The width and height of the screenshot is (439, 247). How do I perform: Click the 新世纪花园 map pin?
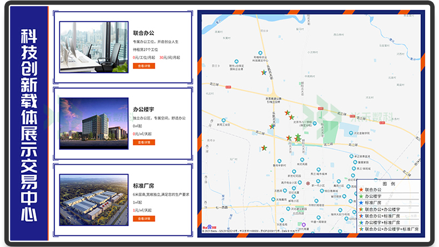(294, 171)
